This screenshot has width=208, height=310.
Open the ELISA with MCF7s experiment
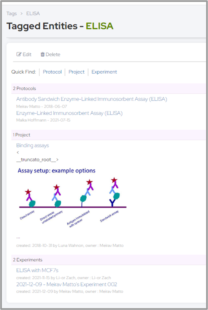pos(37,270)
